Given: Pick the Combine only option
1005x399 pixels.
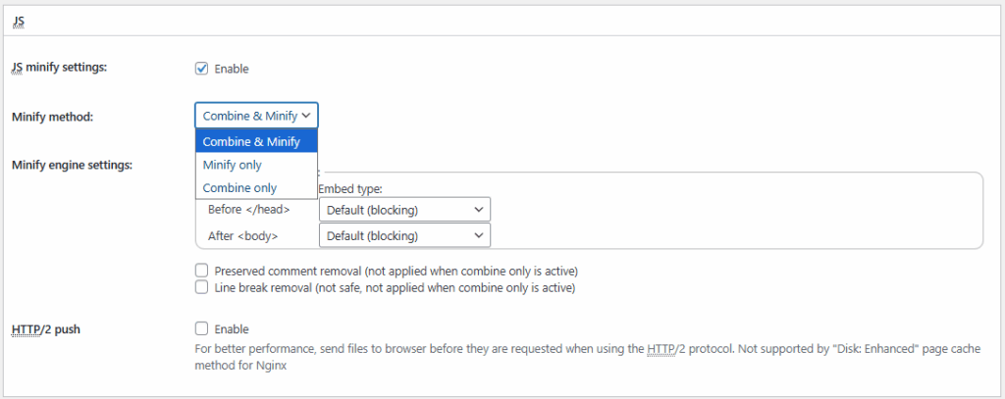Looking at the screenshot, I should pos(239,187).
